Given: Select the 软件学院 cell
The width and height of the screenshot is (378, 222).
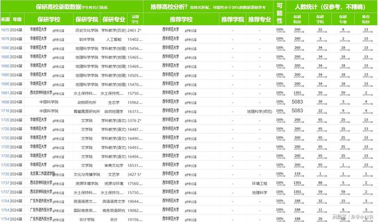Looking at the screenshot, I should pos(87,40).
